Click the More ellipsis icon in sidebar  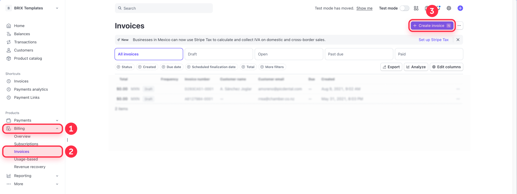pos(9,184)
